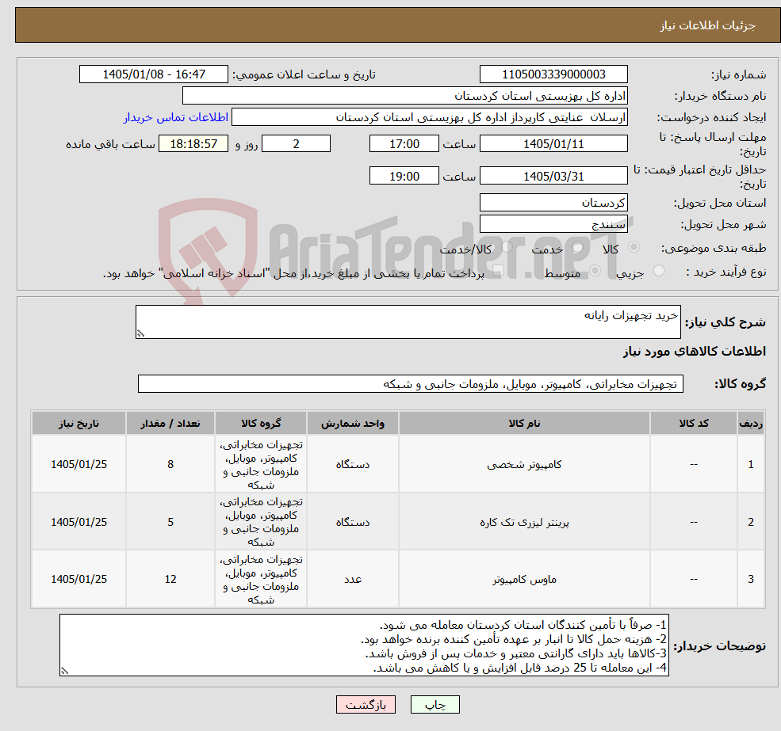The height and width of the screenshot is (731, 781).
Task: Select the خدمت radio button
Action: [578, 247]
